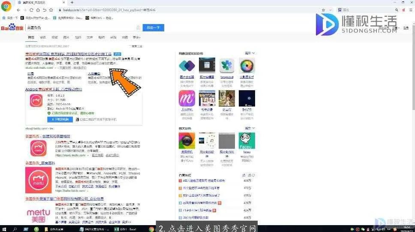This screenshot has height=232, width=415.
Task: Switch to the Excel window in the taskbar
Action: click(x=125, y=229)
